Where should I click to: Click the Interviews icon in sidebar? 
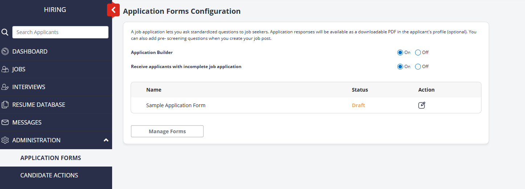(5, 87)
